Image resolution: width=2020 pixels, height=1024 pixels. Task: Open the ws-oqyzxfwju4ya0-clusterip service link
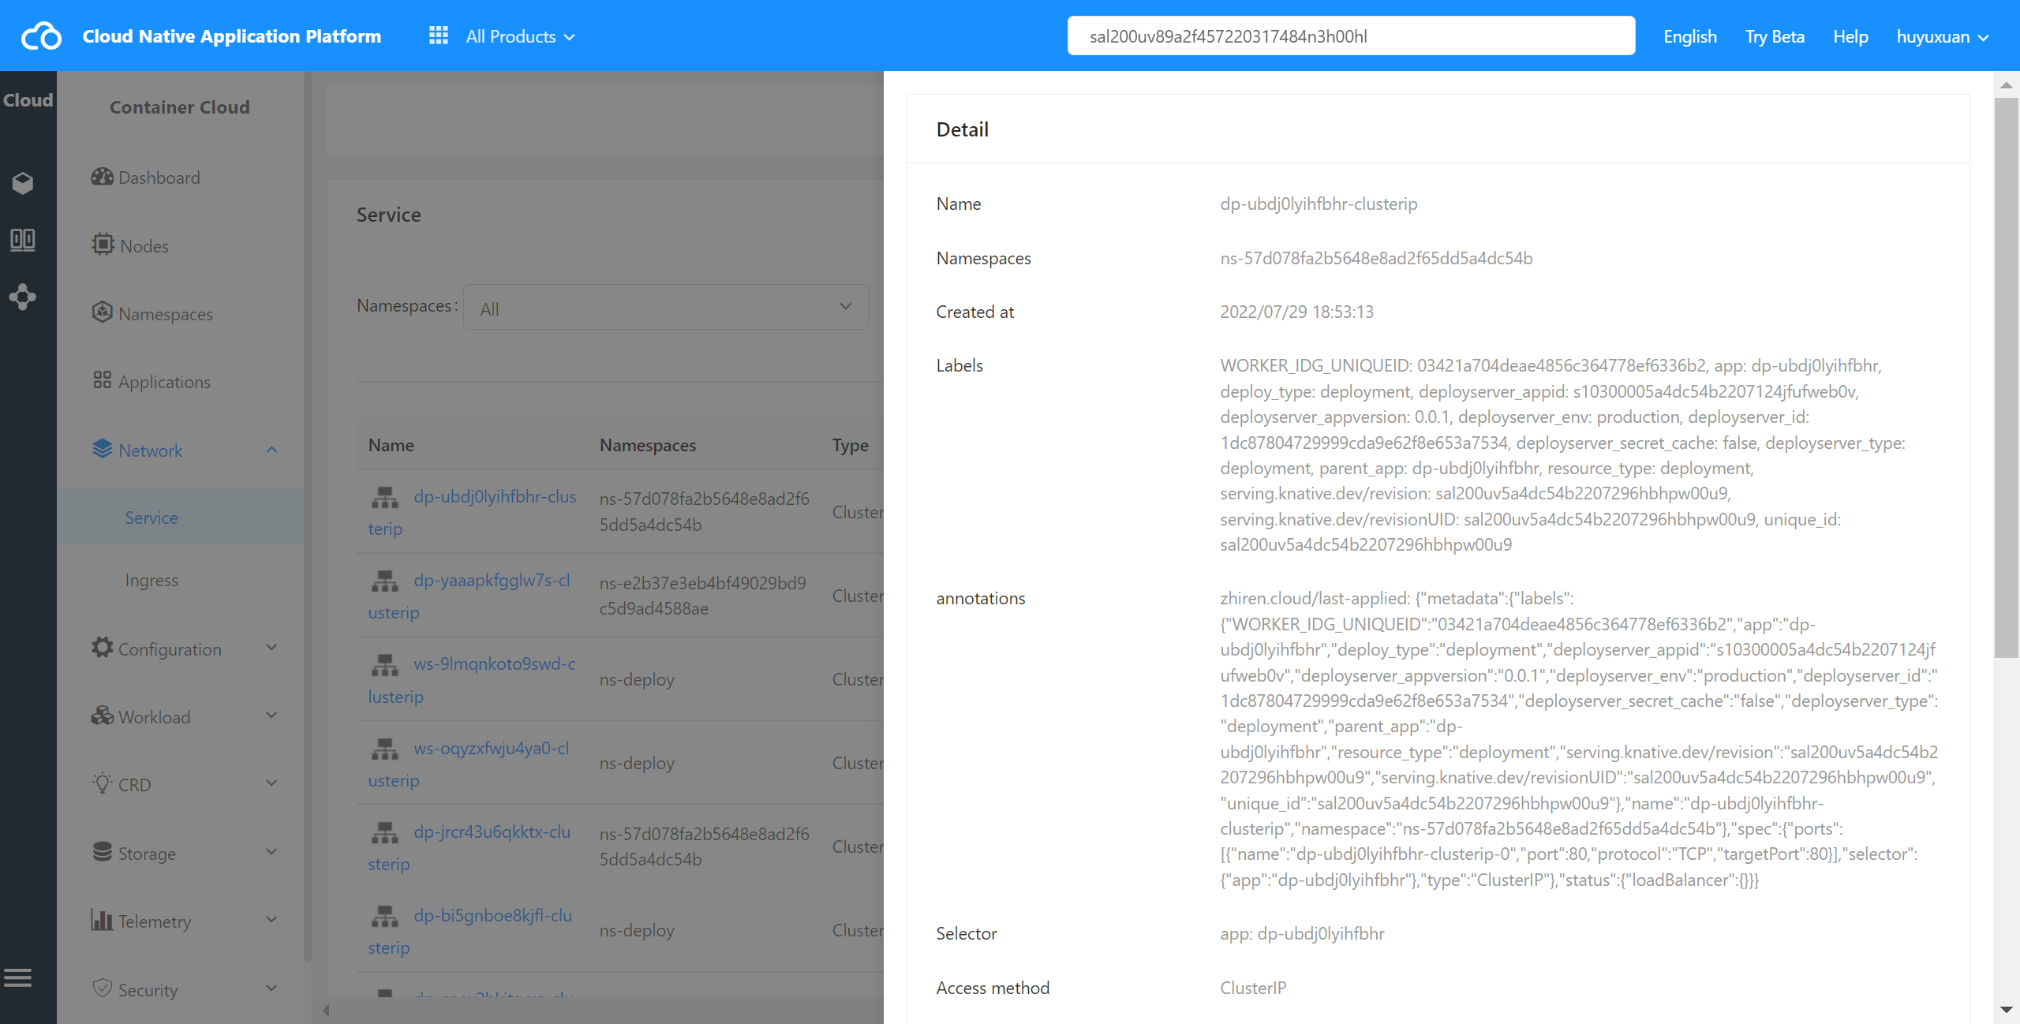(x=469, y=764)
